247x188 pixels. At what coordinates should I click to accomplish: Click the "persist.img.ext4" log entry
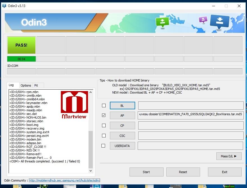pos(29,135)
